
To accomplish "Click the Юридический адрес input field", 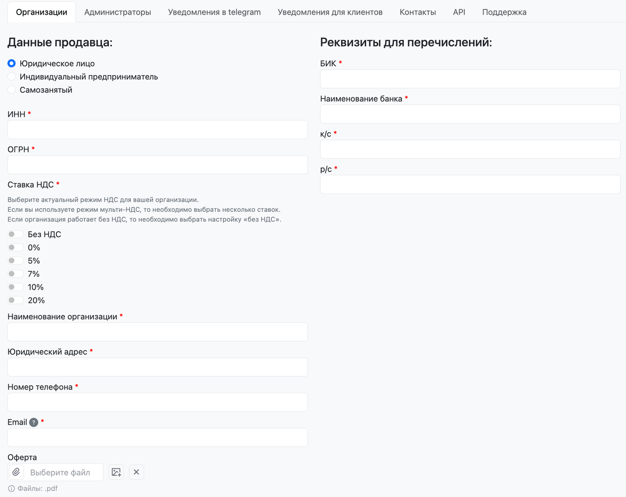I will (x=158, y=367).
